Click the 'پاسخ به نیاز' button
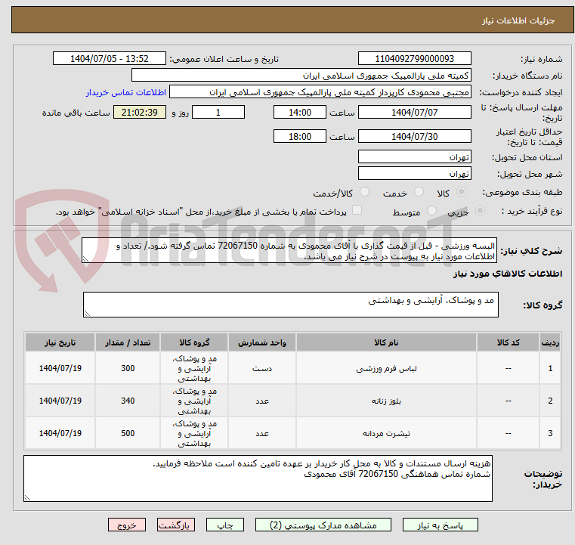 pos(441,525)
